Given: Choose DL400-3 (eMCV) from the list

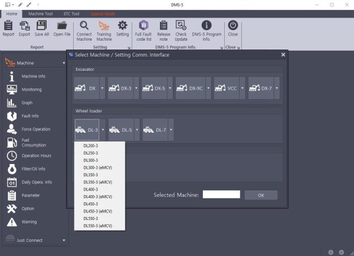Looking at the screenshot, I should coord(100,196).
